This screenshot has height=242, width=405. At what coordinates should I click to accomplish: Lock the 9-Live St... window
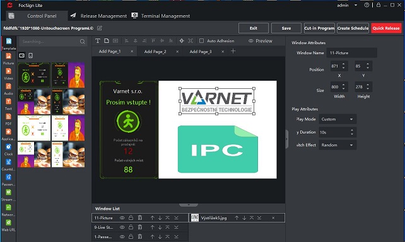(131, 228)
